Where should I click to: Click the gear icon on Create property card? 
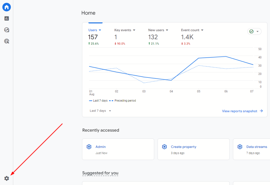pos(164,147)
